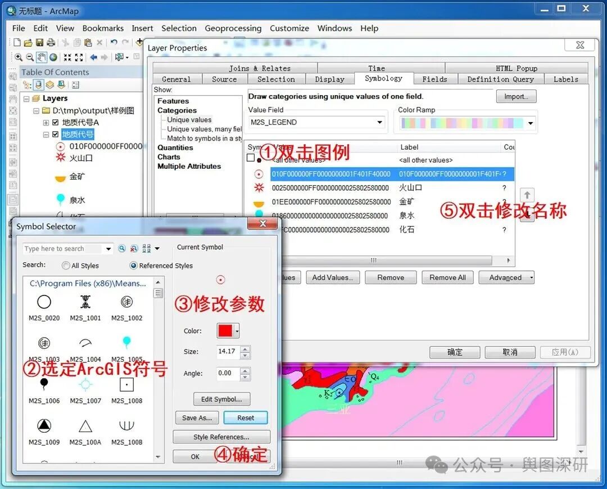607x489 pixels.
Task: Click the Select Features tool
Action: [x=120, y=57]
